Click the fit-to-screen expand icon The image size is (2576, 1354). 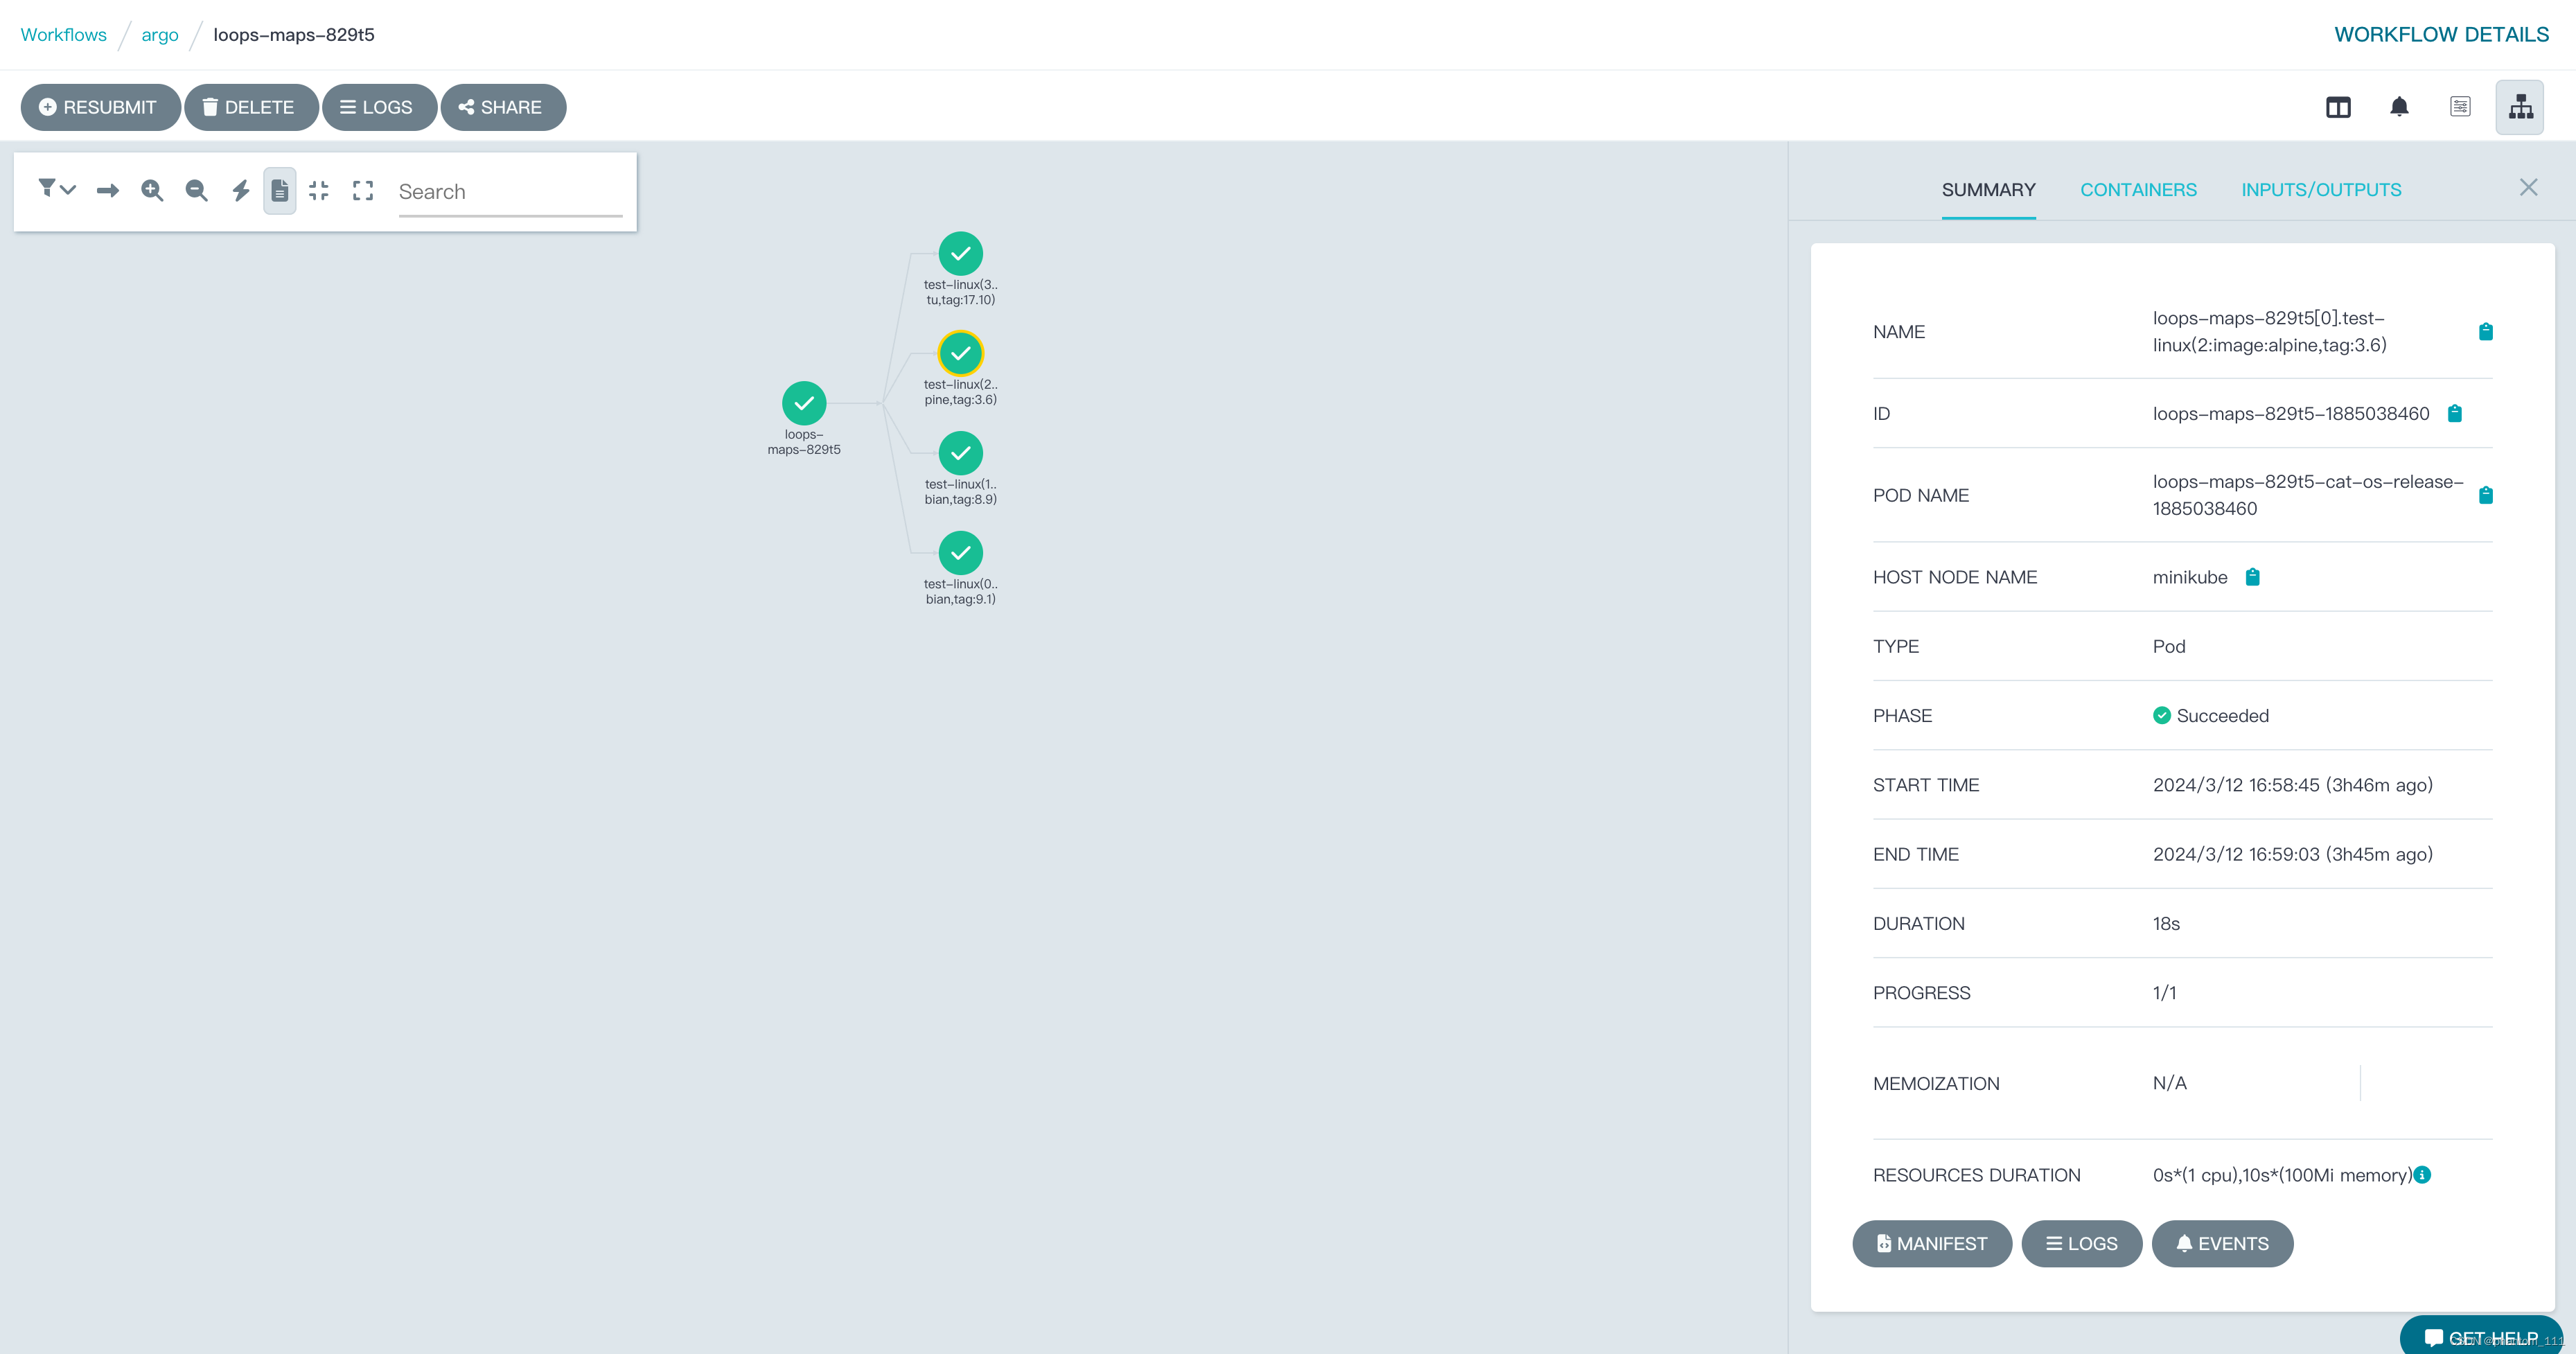point(363,191)
